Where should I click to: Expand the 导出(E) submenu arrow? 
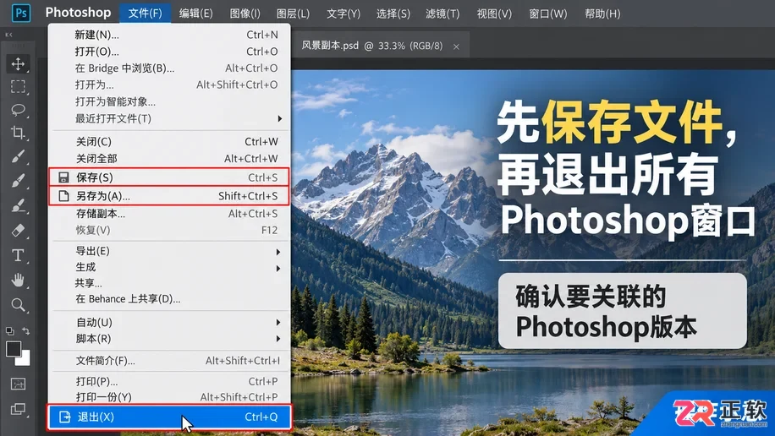[x=278, y=252]
